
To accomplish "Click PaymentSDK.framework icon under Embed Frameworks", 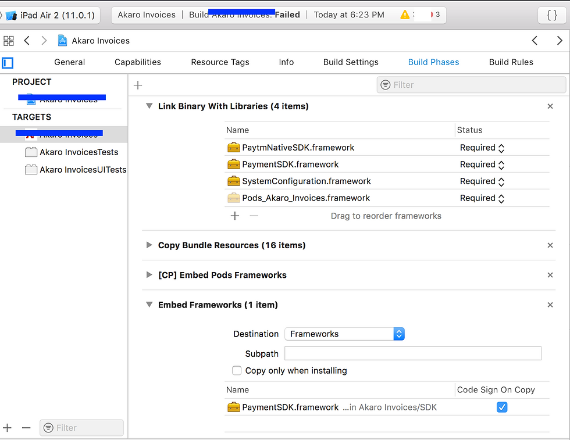I will coord(233,407).
